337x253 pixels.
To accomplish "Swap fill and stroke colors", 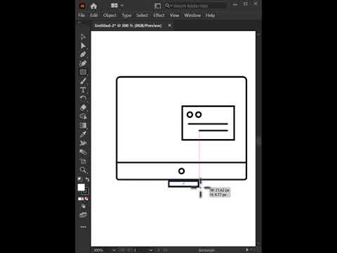I will point(87,179).
